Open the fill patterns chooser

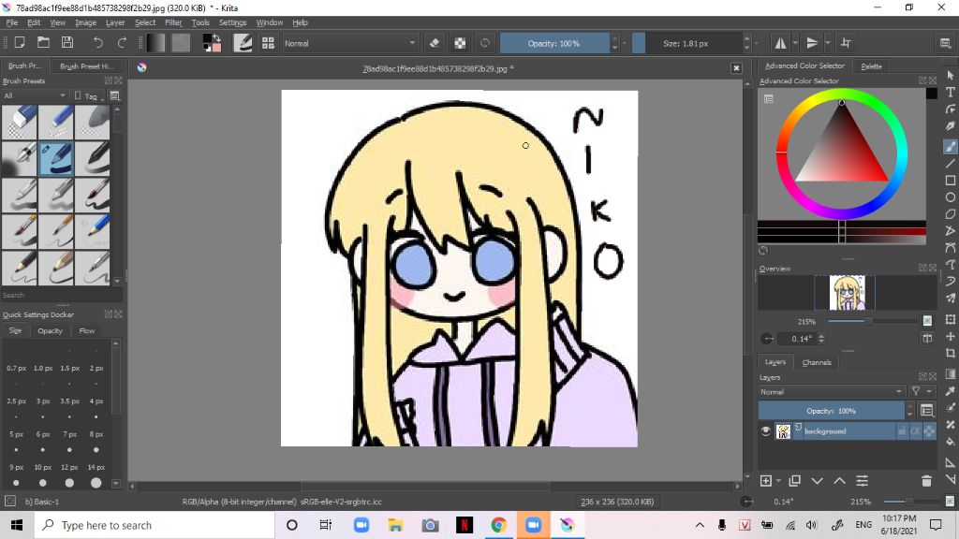tap(181, 43)
